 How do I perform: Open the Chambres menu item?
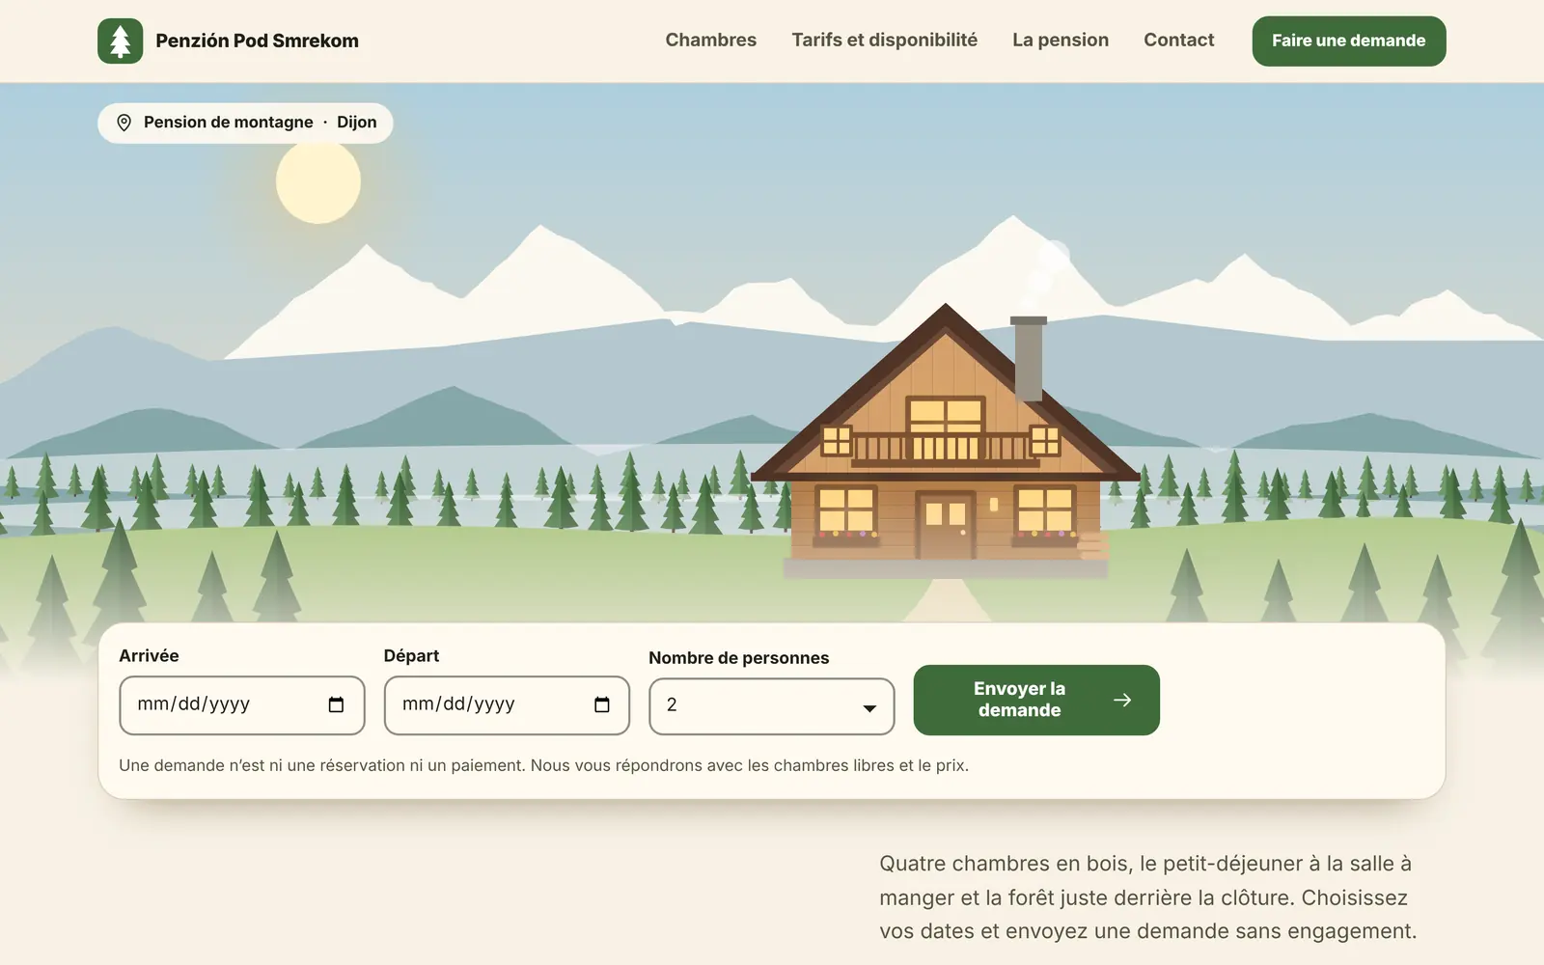tap(710, 41)
